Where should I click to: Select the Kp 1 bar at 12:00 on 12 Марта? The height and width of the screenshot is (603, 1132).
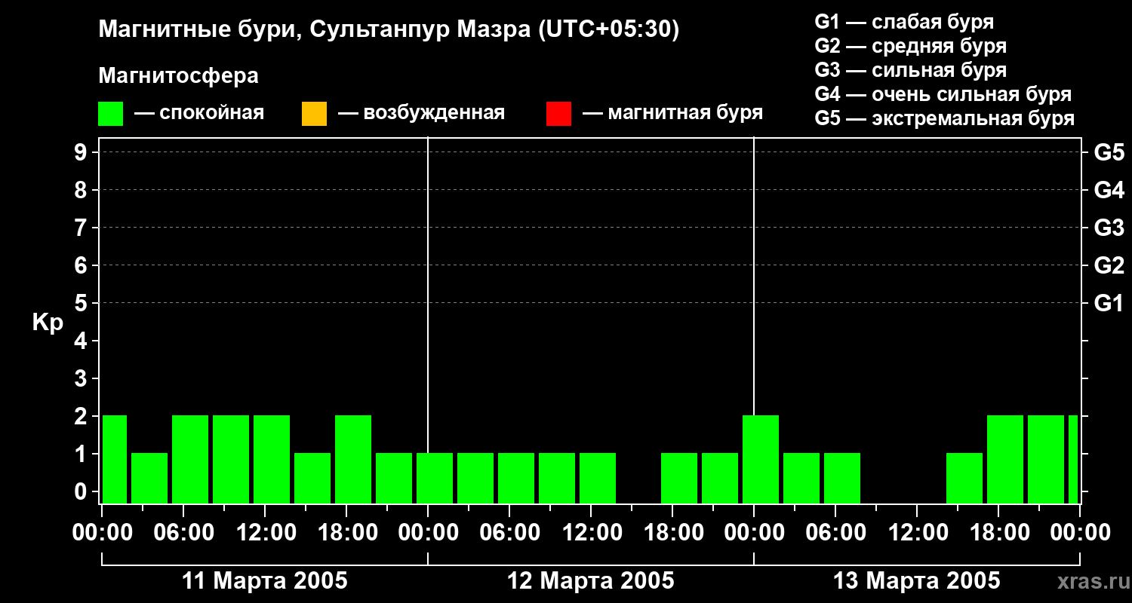598,478
